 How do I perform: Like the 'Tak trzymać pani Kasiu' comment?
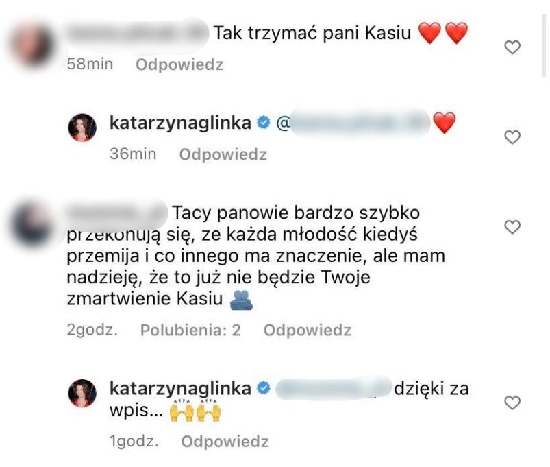(x=512, y=47)
